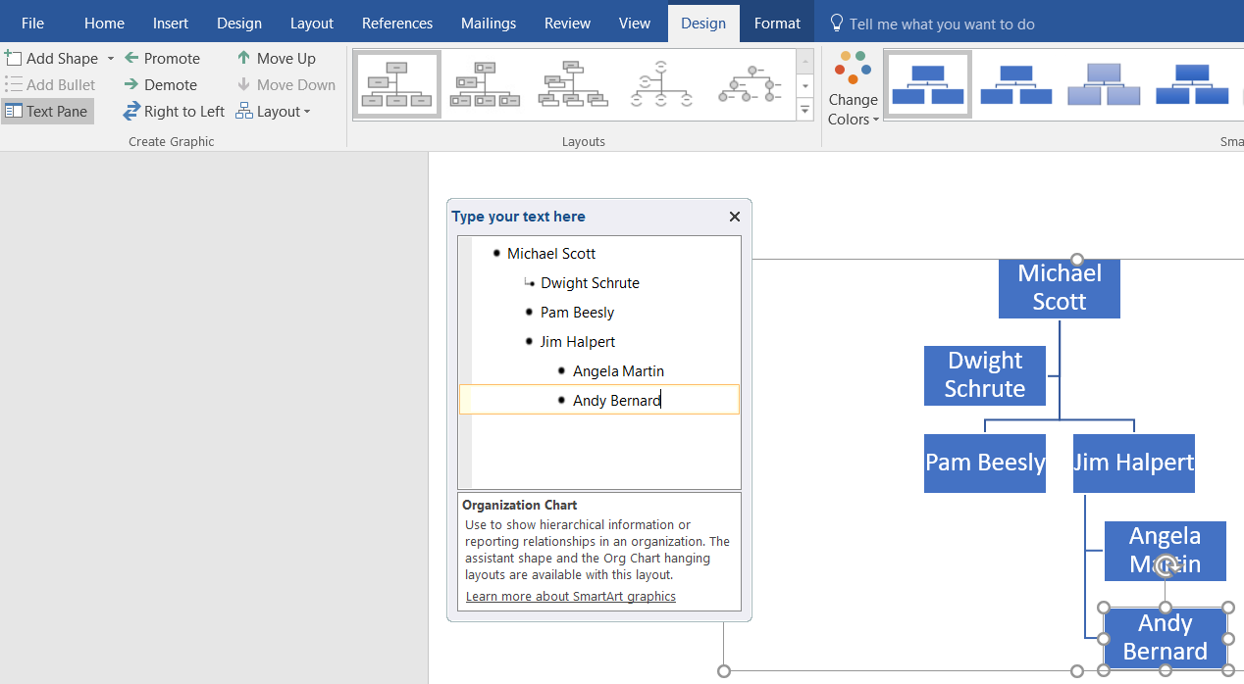
Task: Open the View tab
Action: [635, 24]
